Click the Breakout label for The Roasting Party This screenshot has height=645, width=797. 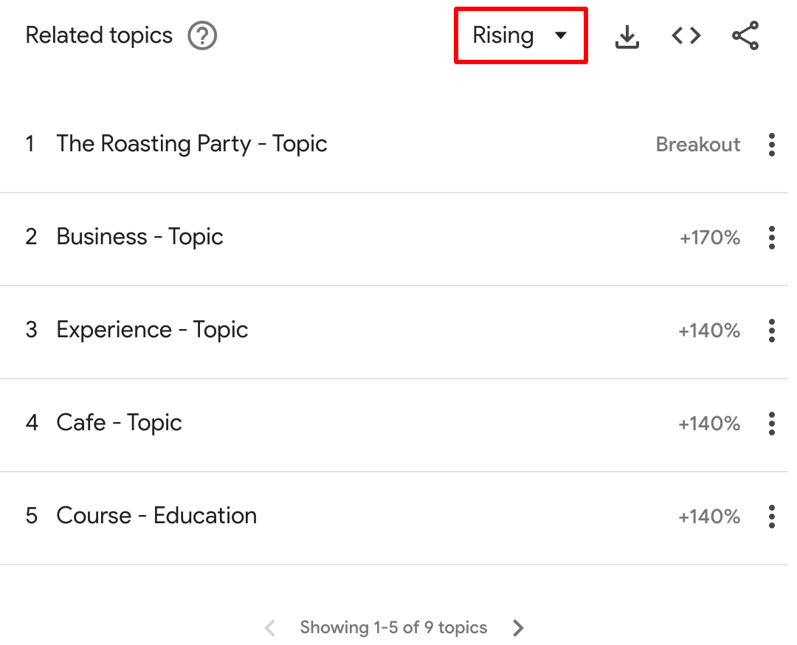coord(697,145)
